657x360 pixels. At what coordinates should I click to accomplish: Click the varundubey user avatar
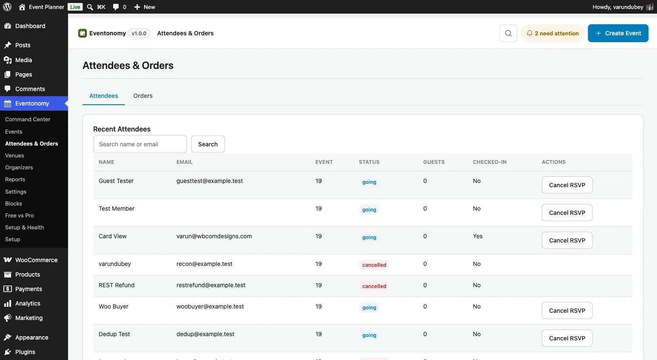click(649, 7)
